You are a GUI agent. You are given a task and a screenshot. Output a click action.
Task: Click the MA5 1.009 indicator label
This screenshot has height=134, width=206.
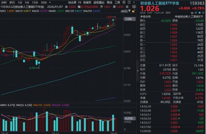(x=7, y=11)
